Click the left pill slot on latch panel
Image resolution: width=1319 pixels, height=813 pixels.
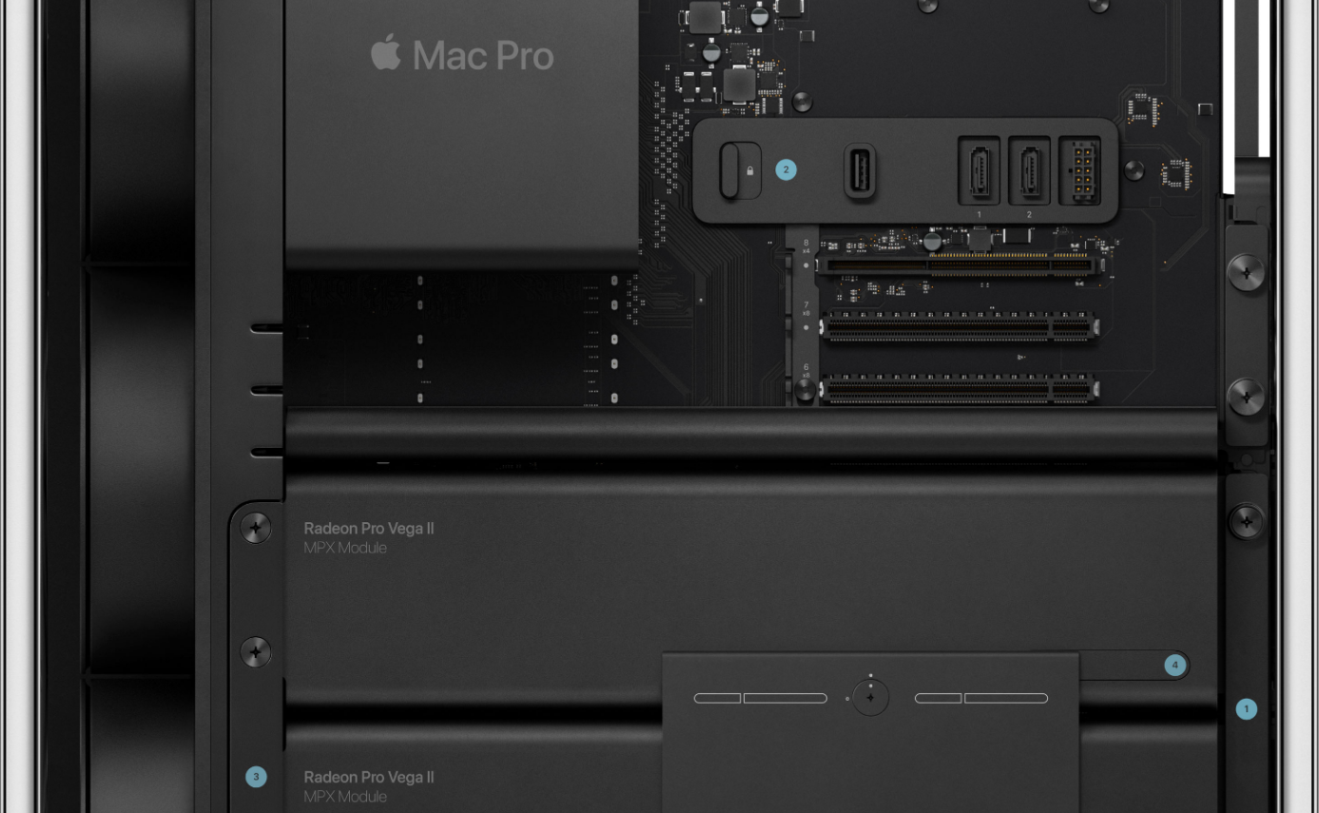761,698
